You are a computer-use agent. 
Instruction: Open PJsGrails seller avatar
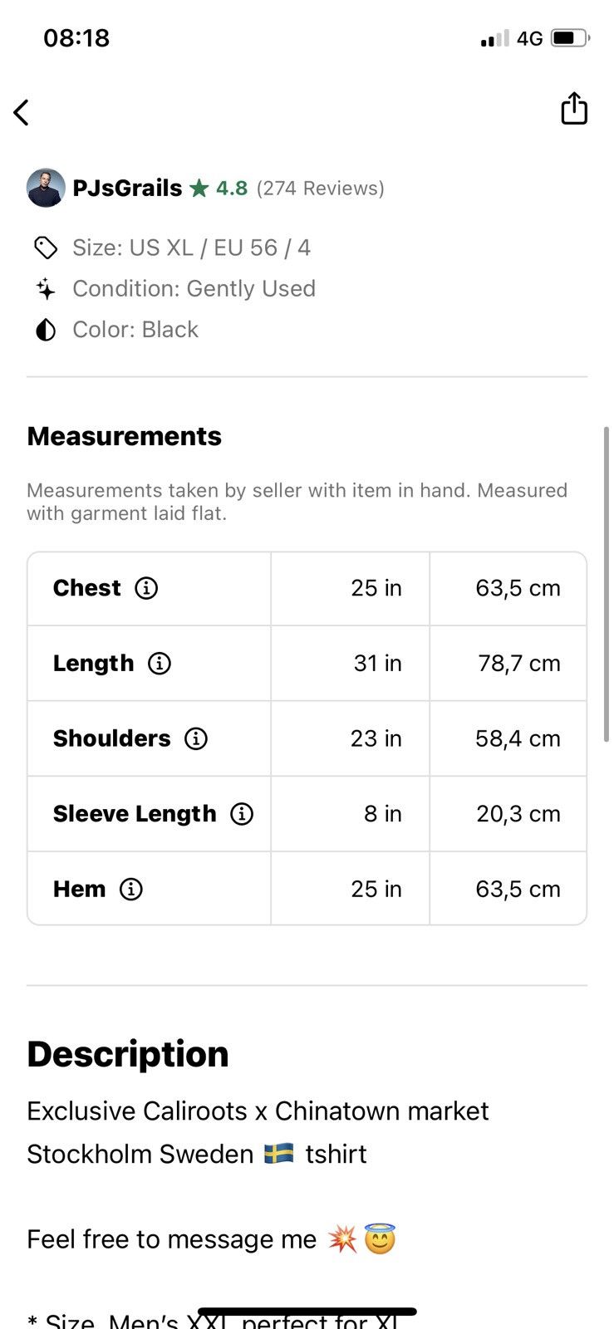(46, 188)
